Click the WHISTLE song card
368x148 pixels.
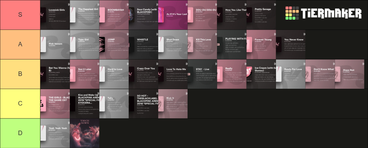[144, 44]
